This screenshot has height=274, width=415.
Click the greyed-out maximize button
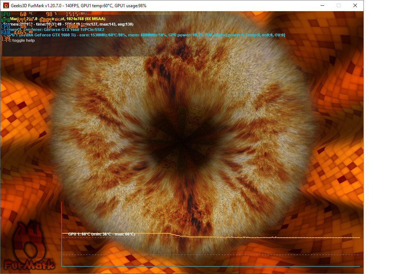(x=339, y=5)
